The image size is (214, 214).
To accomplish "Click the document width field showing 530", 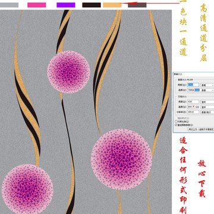I will pyautogui.click(x=193, y=102).
